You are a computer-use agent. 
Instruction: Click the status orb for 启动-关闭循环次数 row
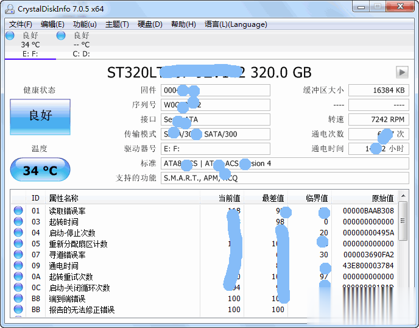[x=18, y=287]
